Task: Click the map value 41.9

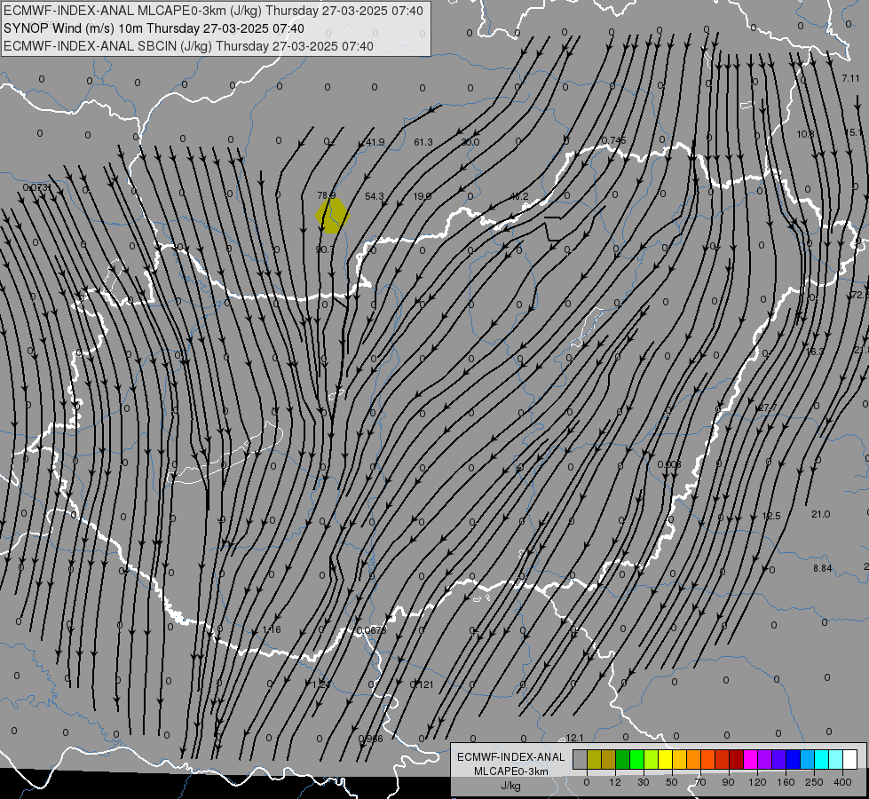Action: (375, 143)
